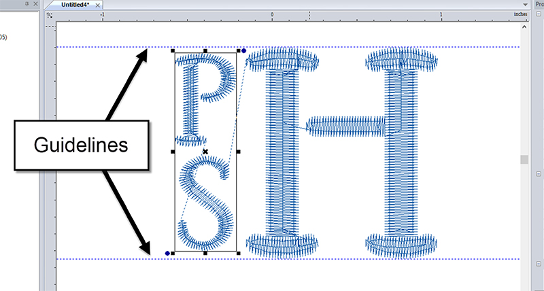This screenshot has height=291, width=544.
Task: Click the blue rotation handle at the top right of the selection
Action: point(244,51)
